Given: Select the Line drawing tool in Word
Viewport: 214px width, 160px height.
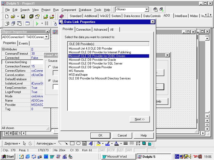Looking at the screenshot, I should click(60, 143).
